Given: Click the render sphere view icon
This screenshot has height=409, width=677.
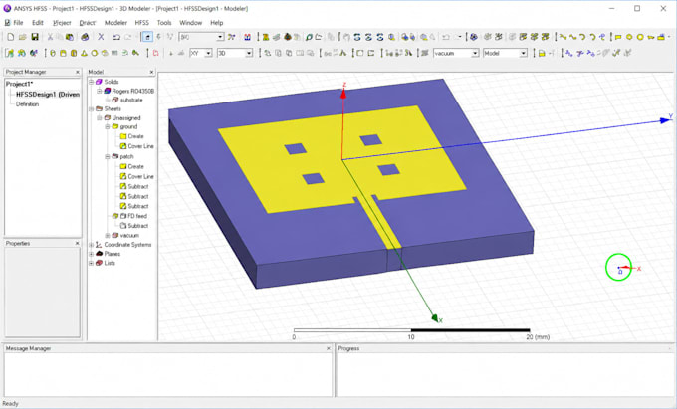Looking at the screenshot, I should (474, 37).
